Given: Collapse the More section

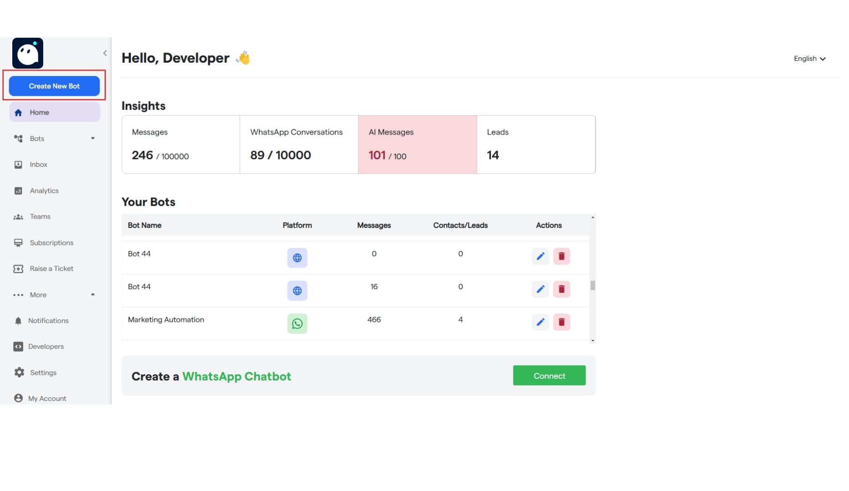Looking at the screenshot, I should click(x=93, y=294).
